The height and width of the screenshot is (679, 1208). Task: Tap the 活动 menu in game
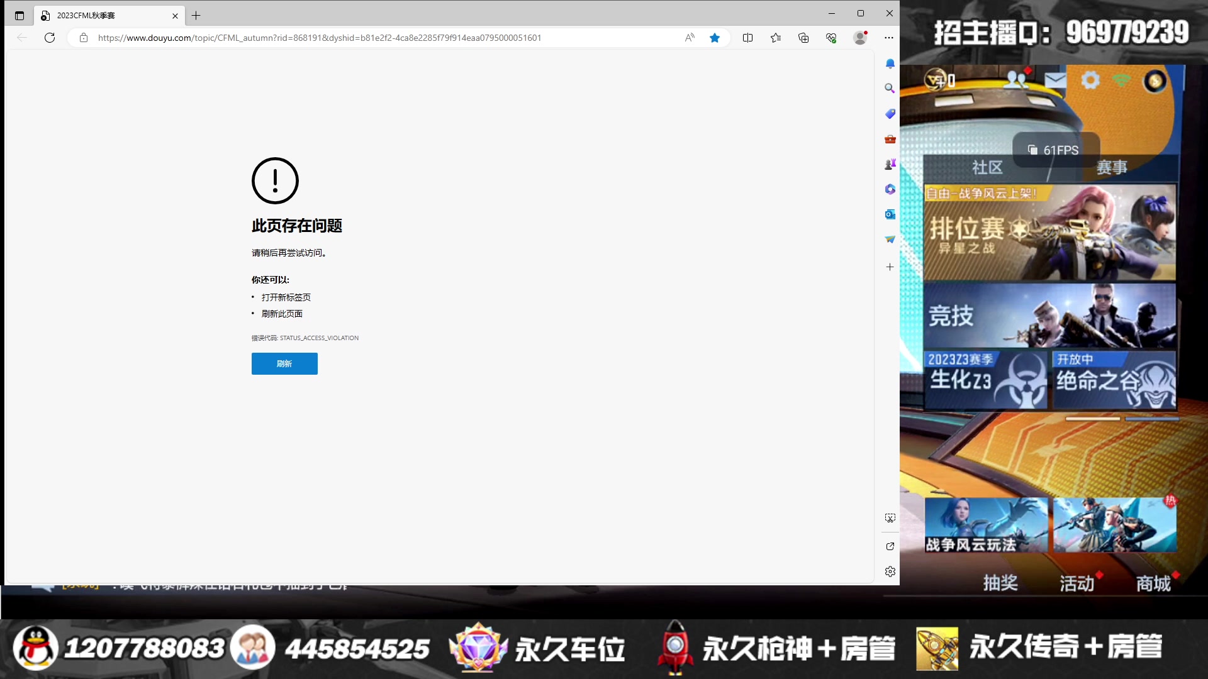tap(1077, 583)
